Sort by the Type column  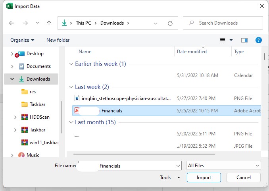tap(239, 52)
